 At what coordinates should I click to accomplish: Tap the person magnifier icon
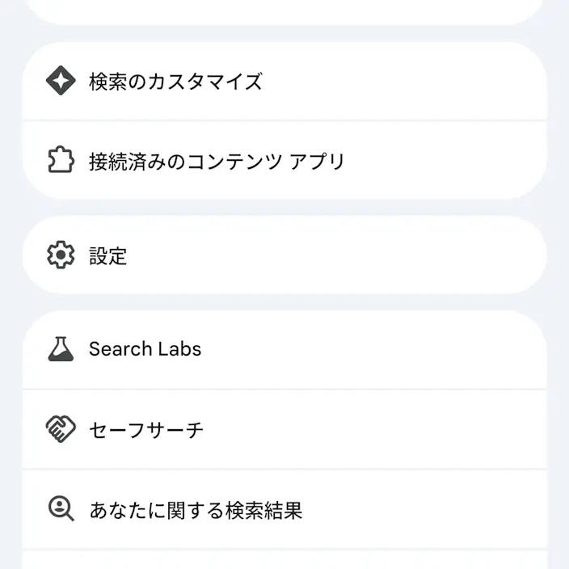(x=61, y=508)
